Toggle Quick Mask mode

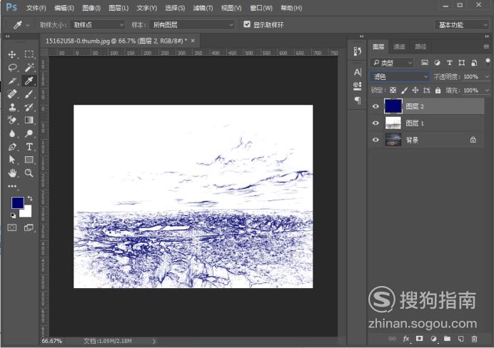pyautogui.click(x=12, y=227)
